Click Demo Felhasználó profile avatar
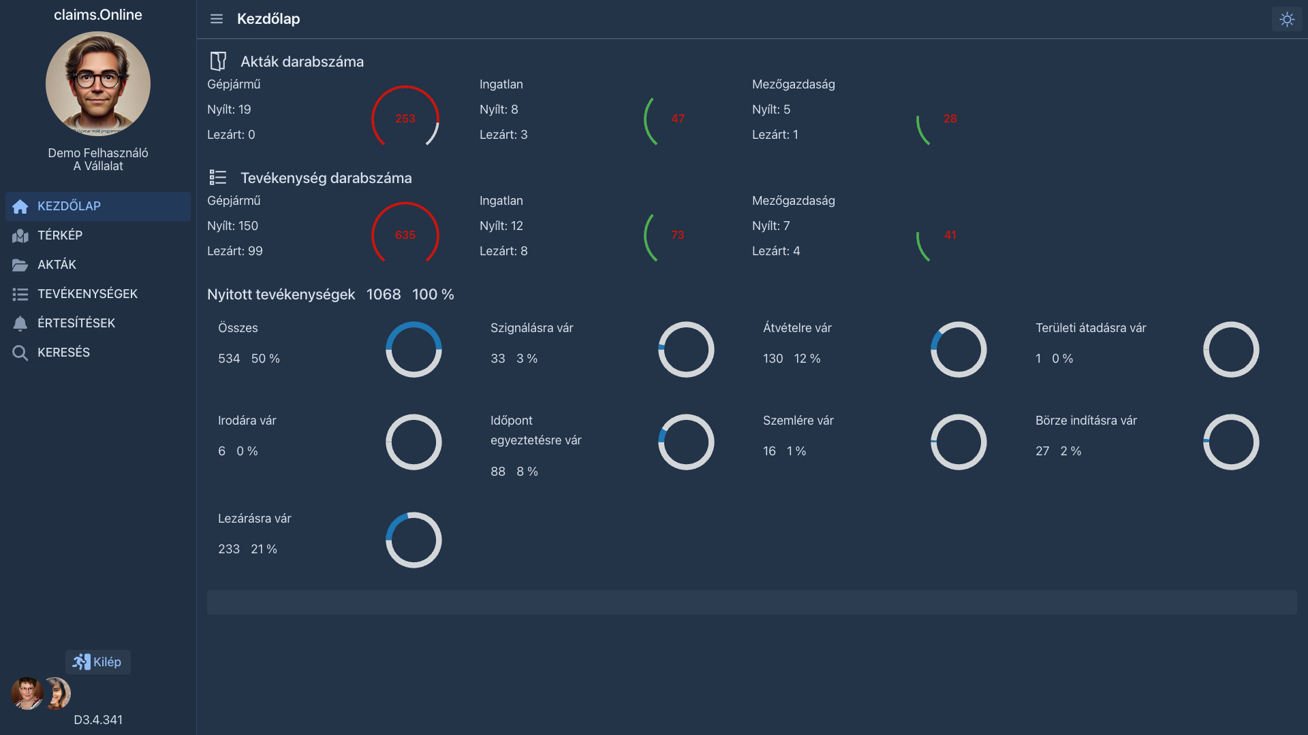This screenshot has width=1308, height=735. point(98,84)
